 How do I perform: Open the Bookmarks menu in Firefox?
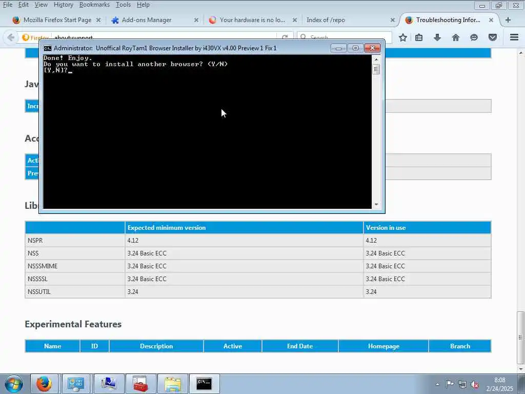tap(94, 5)
